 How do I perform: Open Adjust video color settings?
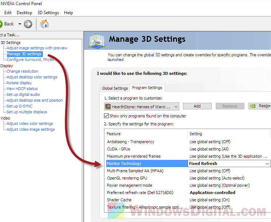30,124
